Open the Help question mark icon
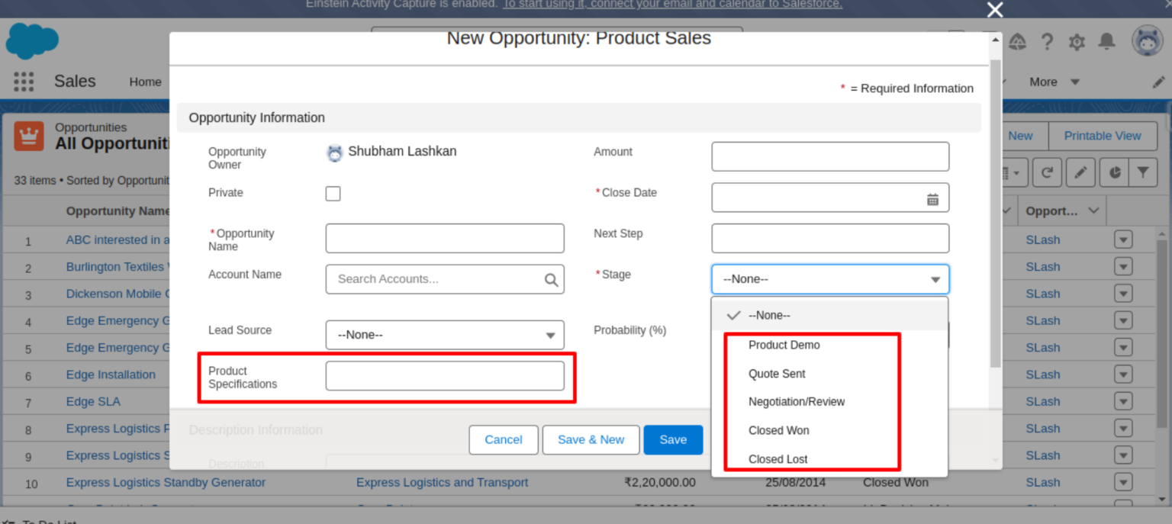The width and height of the screenshot is (1172, 524). pyautogui.click(x=1047, y=42)
